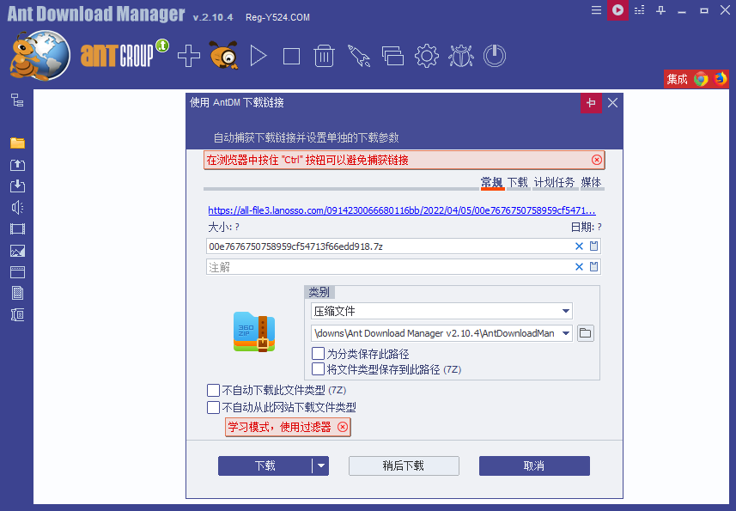The width and height of the screenshot is (736, 511).
Task: Switch to the 常规 tab
Action: coord(492,183)
